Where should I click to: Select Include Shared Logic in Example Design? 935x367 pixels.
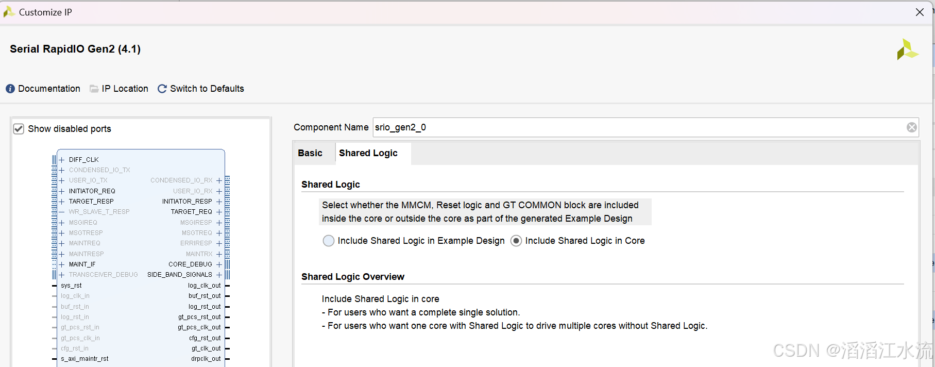(328, 241)
